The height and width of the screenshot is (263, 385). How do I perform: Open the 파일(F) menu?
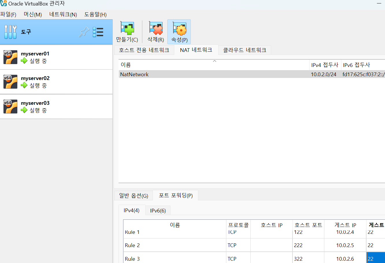tap(8, 14)
